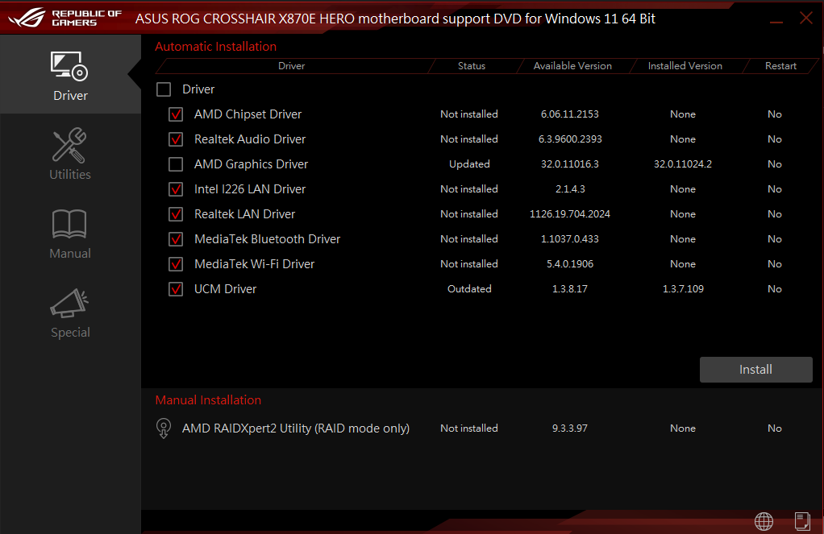Click the Automatic Installation heading
This screenshot has height=534, width=824.
(x=215, y=46)
